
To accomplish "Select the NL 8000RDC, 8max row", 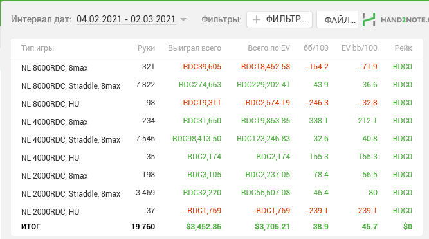I will coord(217,67).
